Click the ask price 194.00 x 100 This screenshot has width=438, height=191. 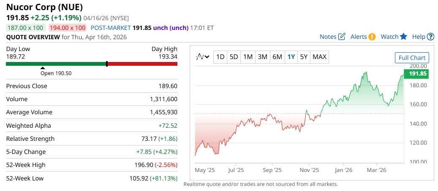(68, 28)
